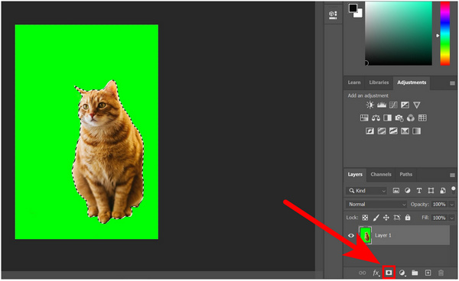
Task: Lock all with padlock icon
Action: pyautogui.click(x=408, y=218)
